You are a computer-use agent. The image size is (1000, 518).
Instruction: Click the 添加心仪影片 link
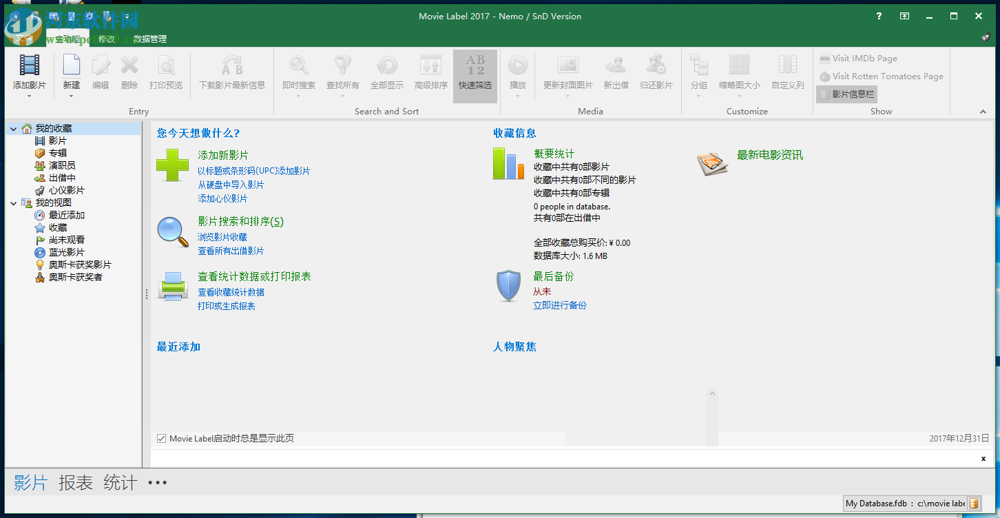[x=222, y=198]
